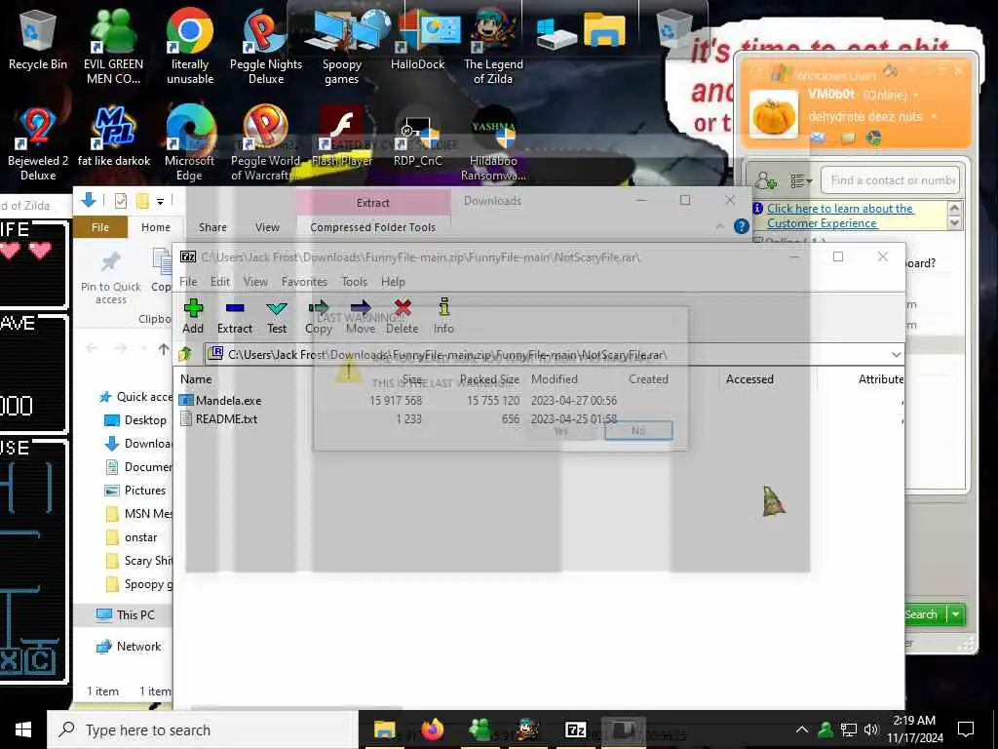Click the Test button in 7-Zip toolbar
The height and width of the screenshot is (749, 998).
(x=277, y=316)
